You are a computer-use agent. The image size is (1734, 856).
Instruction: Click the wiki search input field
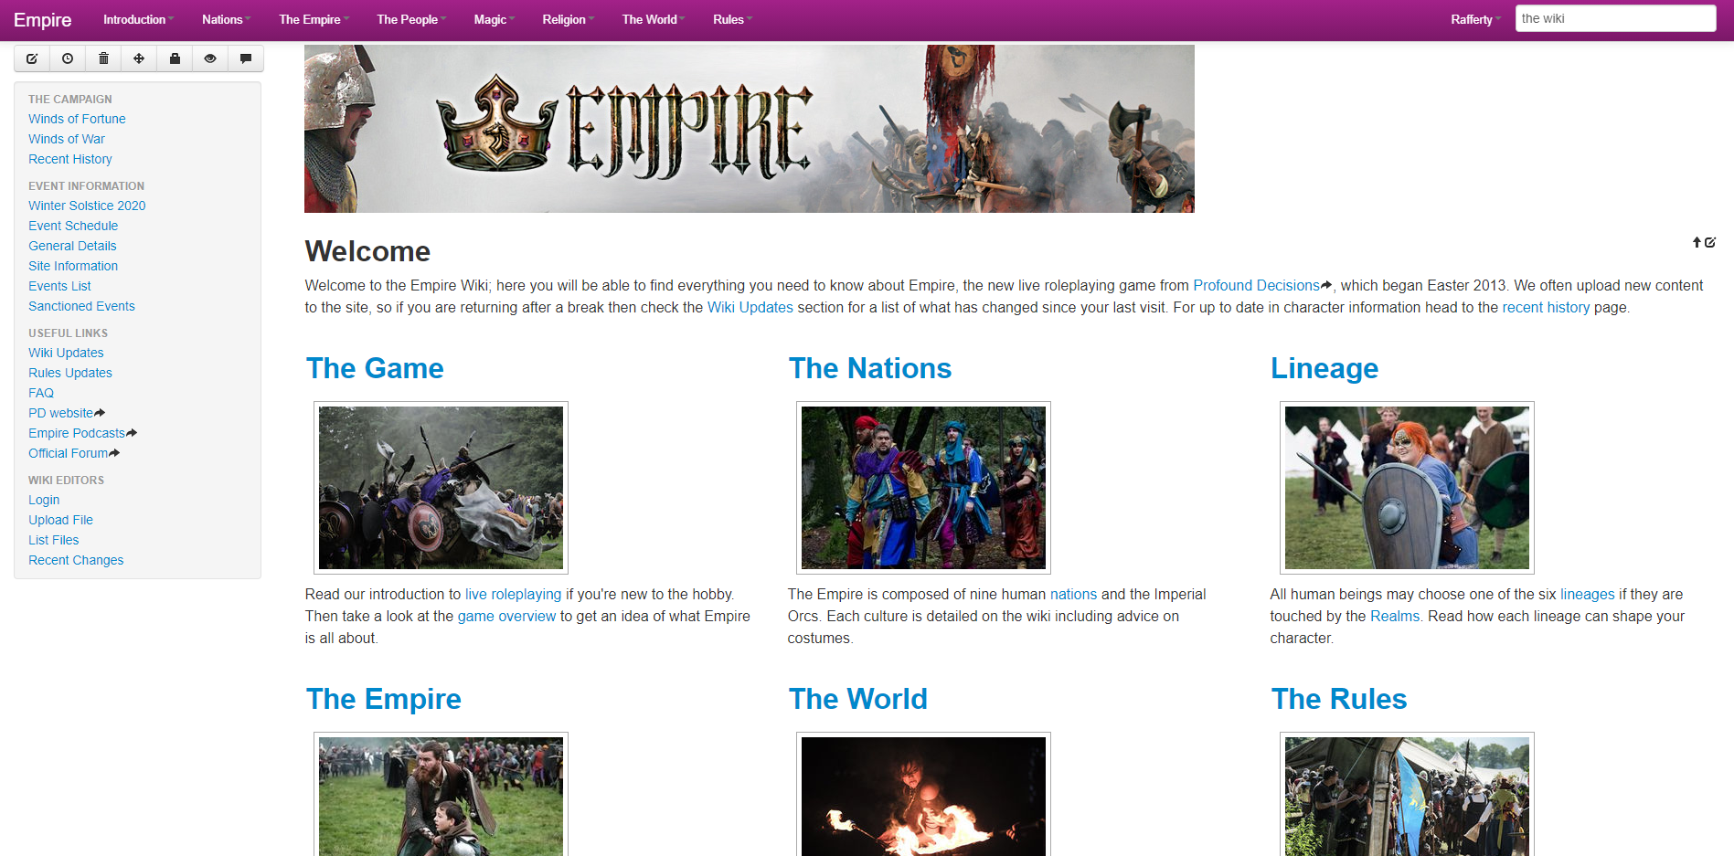coord(1614,18)
